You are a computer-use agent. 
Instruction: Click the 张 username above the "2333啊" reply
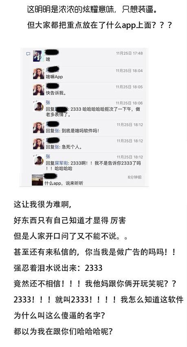(x=48, y=156)
